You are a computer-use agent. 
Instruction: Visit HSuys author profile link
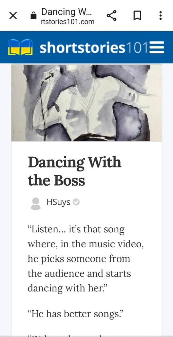tap(58, 202)
